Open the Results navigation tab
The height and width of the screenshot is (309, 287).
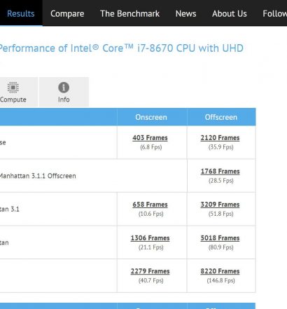coord(21,13)
